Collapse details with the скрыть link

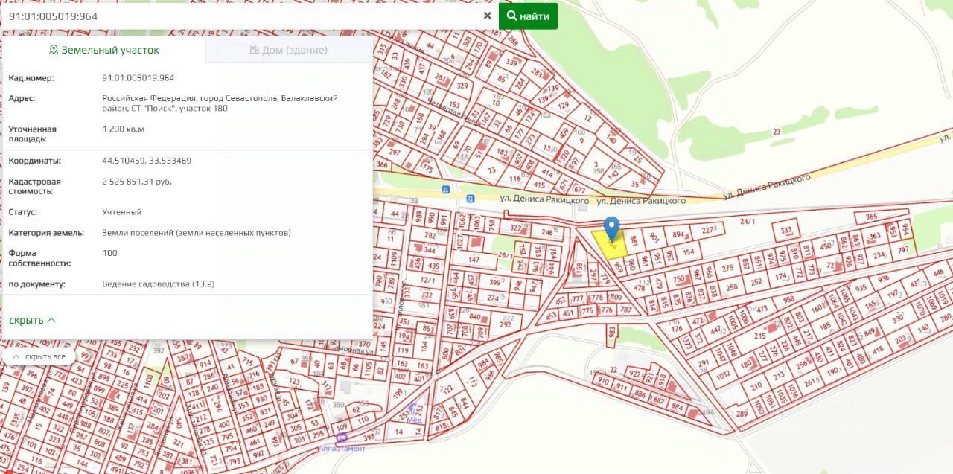(x=32, y=320)
